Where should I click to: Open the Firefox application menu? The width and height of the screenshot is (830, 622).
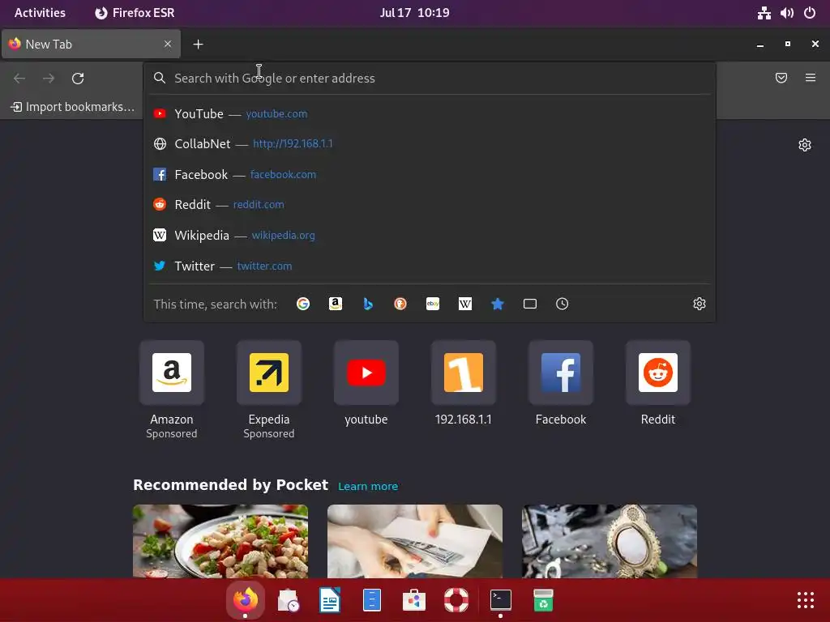pyautogui.click(x=811, y=78)
